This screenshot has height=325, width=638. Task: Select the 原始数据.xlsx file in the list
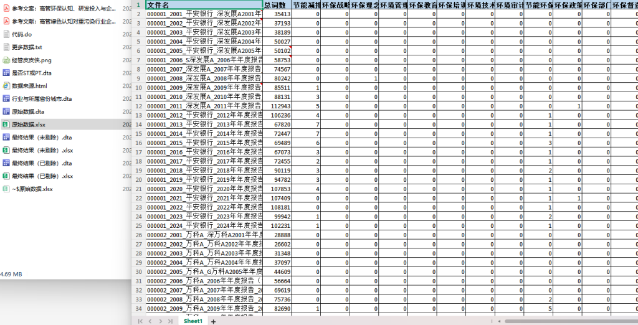click(x=66, y=125)
